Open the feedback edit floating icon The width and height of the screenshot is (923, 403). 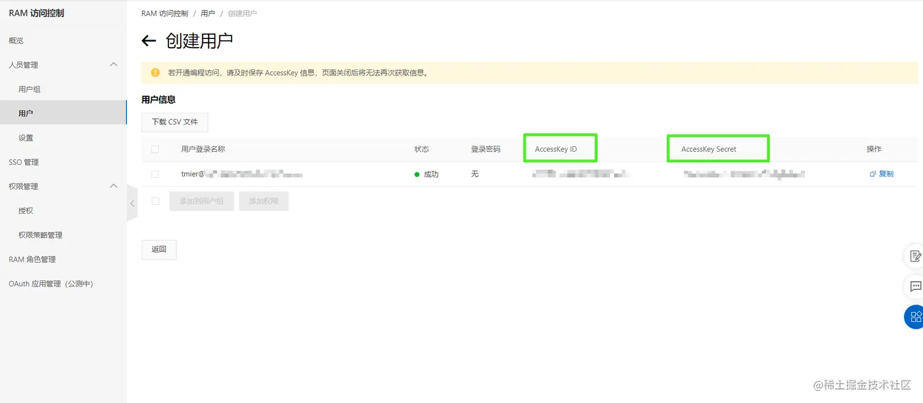pyautogui.click(x=915, y=256)
